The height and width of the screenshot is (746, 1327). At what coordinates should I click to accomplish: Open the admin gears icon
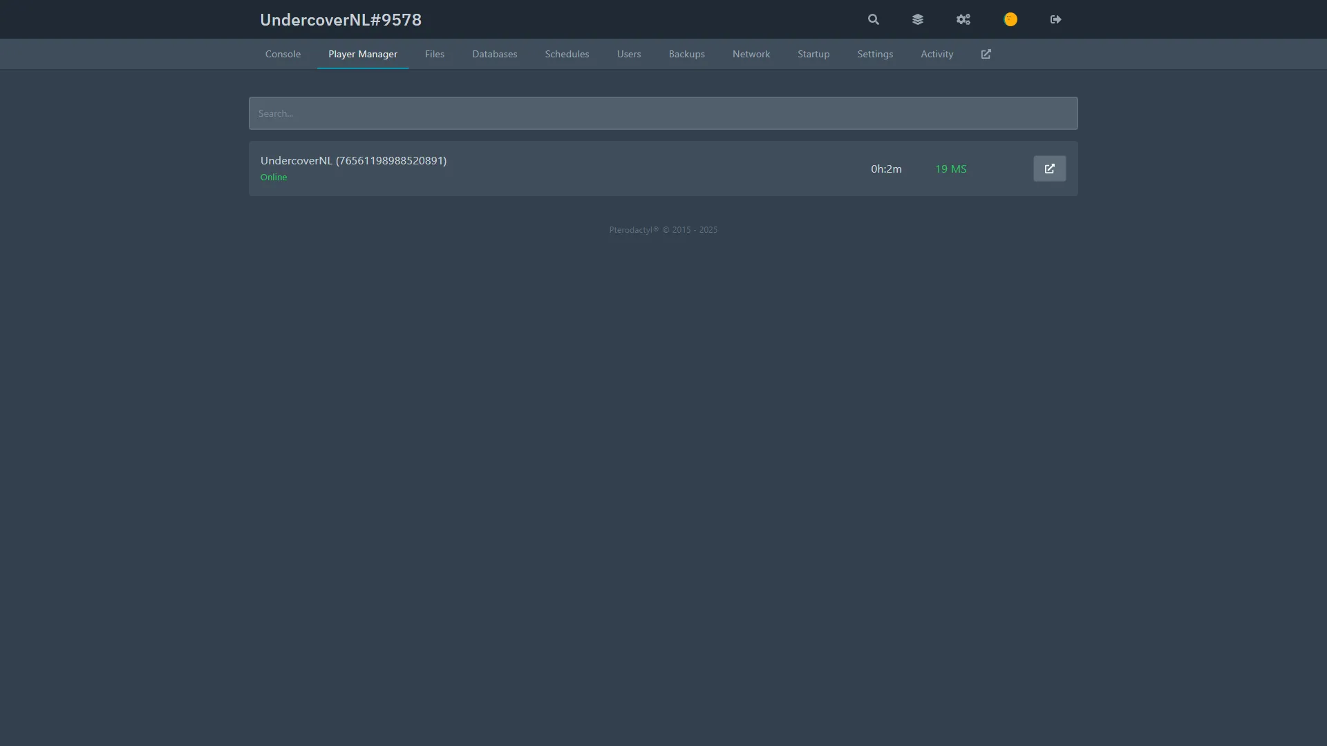click(x=963, y=19)
